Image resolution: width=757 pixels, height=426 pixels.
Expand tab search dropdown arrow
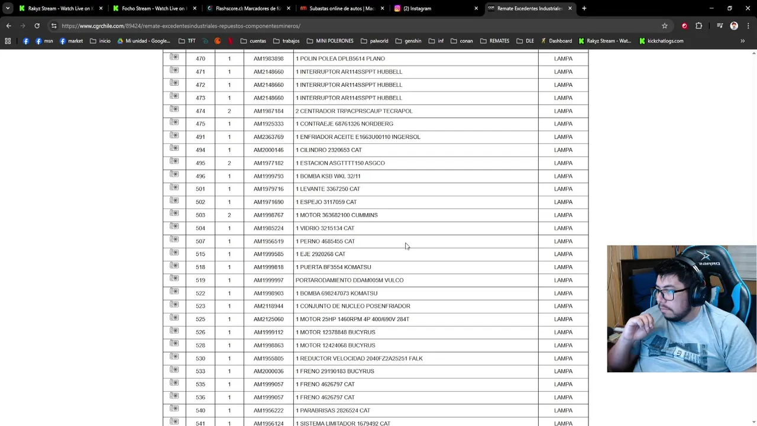click(x=8, y=8)
